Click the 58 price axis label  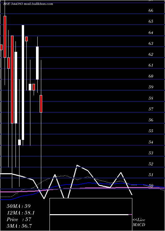click(x=151, y=98)
